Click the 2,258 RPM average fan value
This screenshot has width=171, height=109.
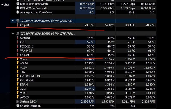pos(149,101)
